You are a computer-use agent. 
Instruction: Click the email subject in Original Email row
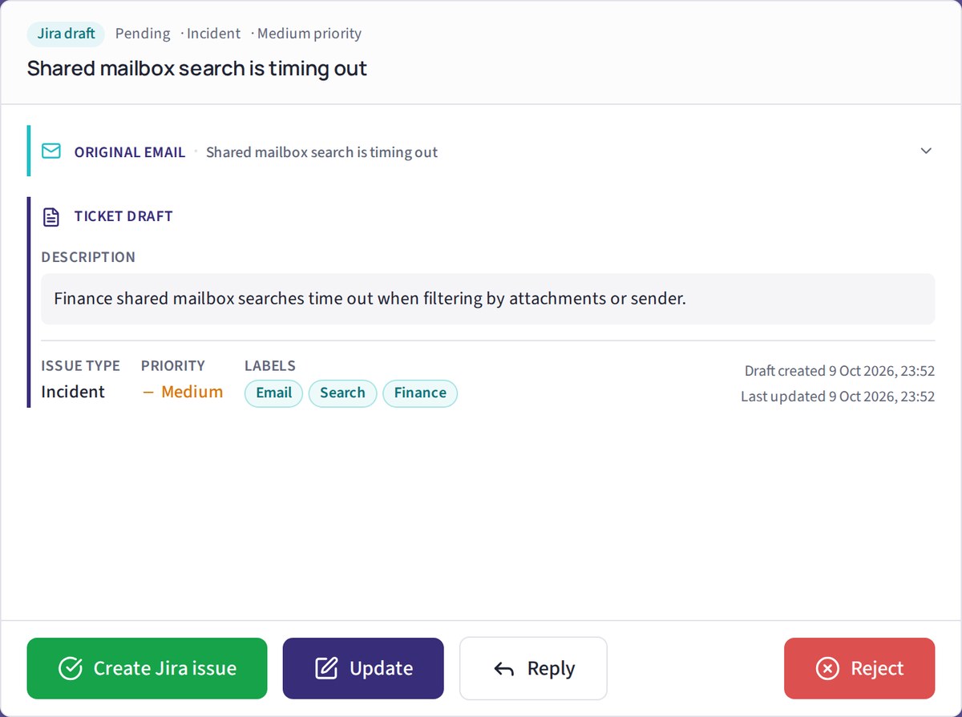click(x=321, y=152)
